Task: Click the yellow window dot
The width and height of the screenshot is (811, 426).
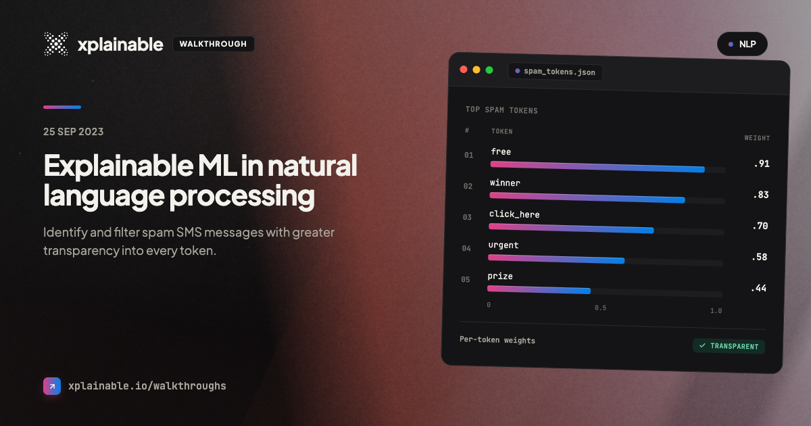Action: [476, 70]
